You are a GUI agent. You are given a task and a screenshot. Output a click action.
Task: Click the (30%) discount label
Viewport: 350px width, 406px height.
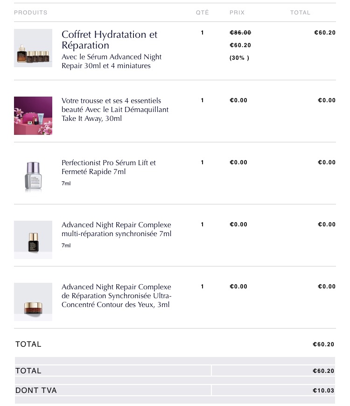click(239, 58)
